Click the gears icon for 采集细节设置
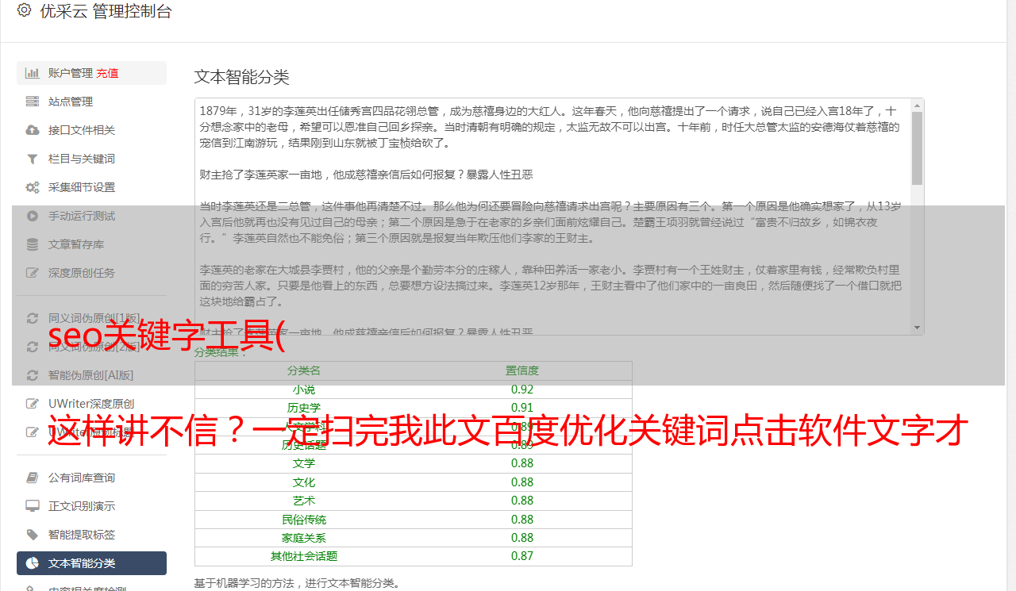 pyautogui.click(x=33, y=187)
